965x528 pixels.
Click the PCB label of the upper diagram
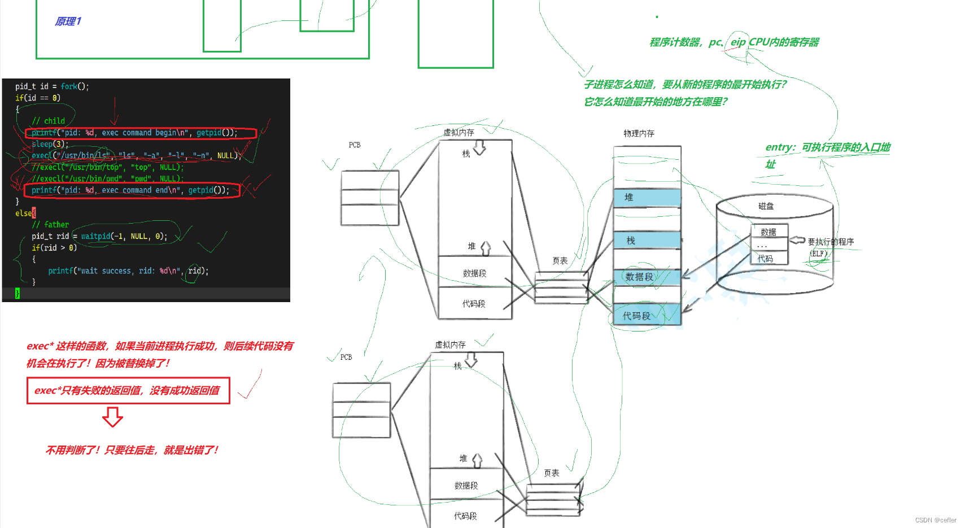click(x=355, y=145)
